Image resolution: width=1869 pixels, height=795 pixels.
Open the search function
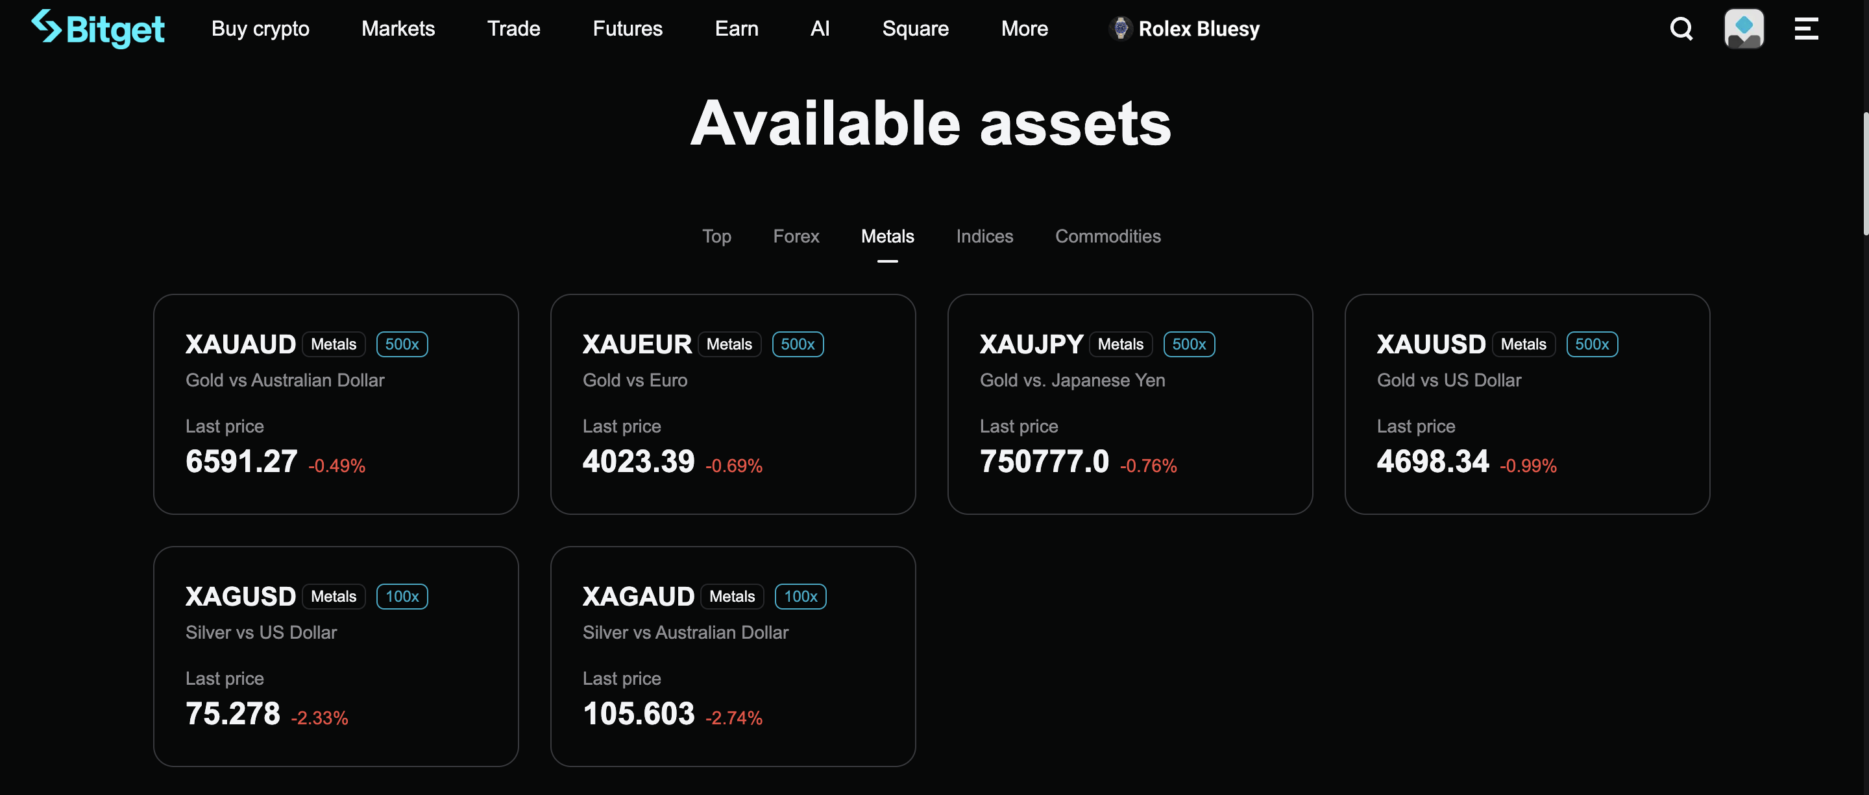coord(1681,29)
